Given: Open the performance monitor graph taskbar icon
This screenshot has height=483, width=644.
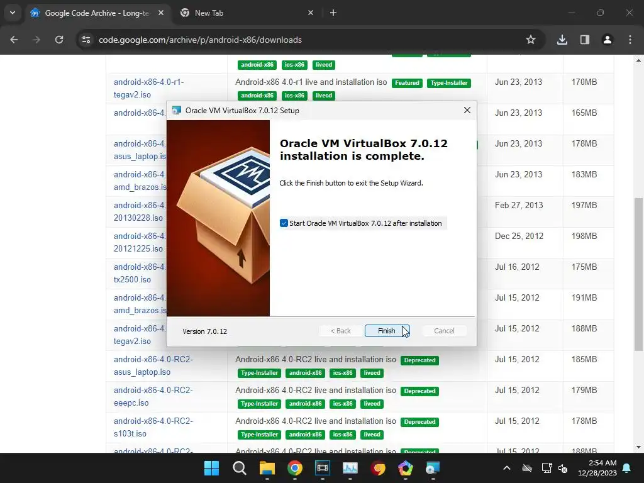Looking at the screenshot, I should (350, 468).
